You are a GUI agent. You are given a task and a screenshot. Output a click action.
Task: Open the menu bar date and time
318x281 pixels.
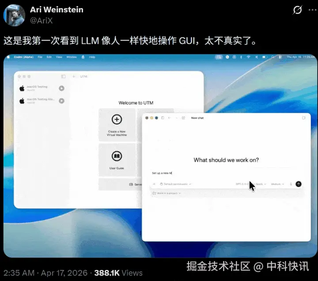(x=301, y=57)
